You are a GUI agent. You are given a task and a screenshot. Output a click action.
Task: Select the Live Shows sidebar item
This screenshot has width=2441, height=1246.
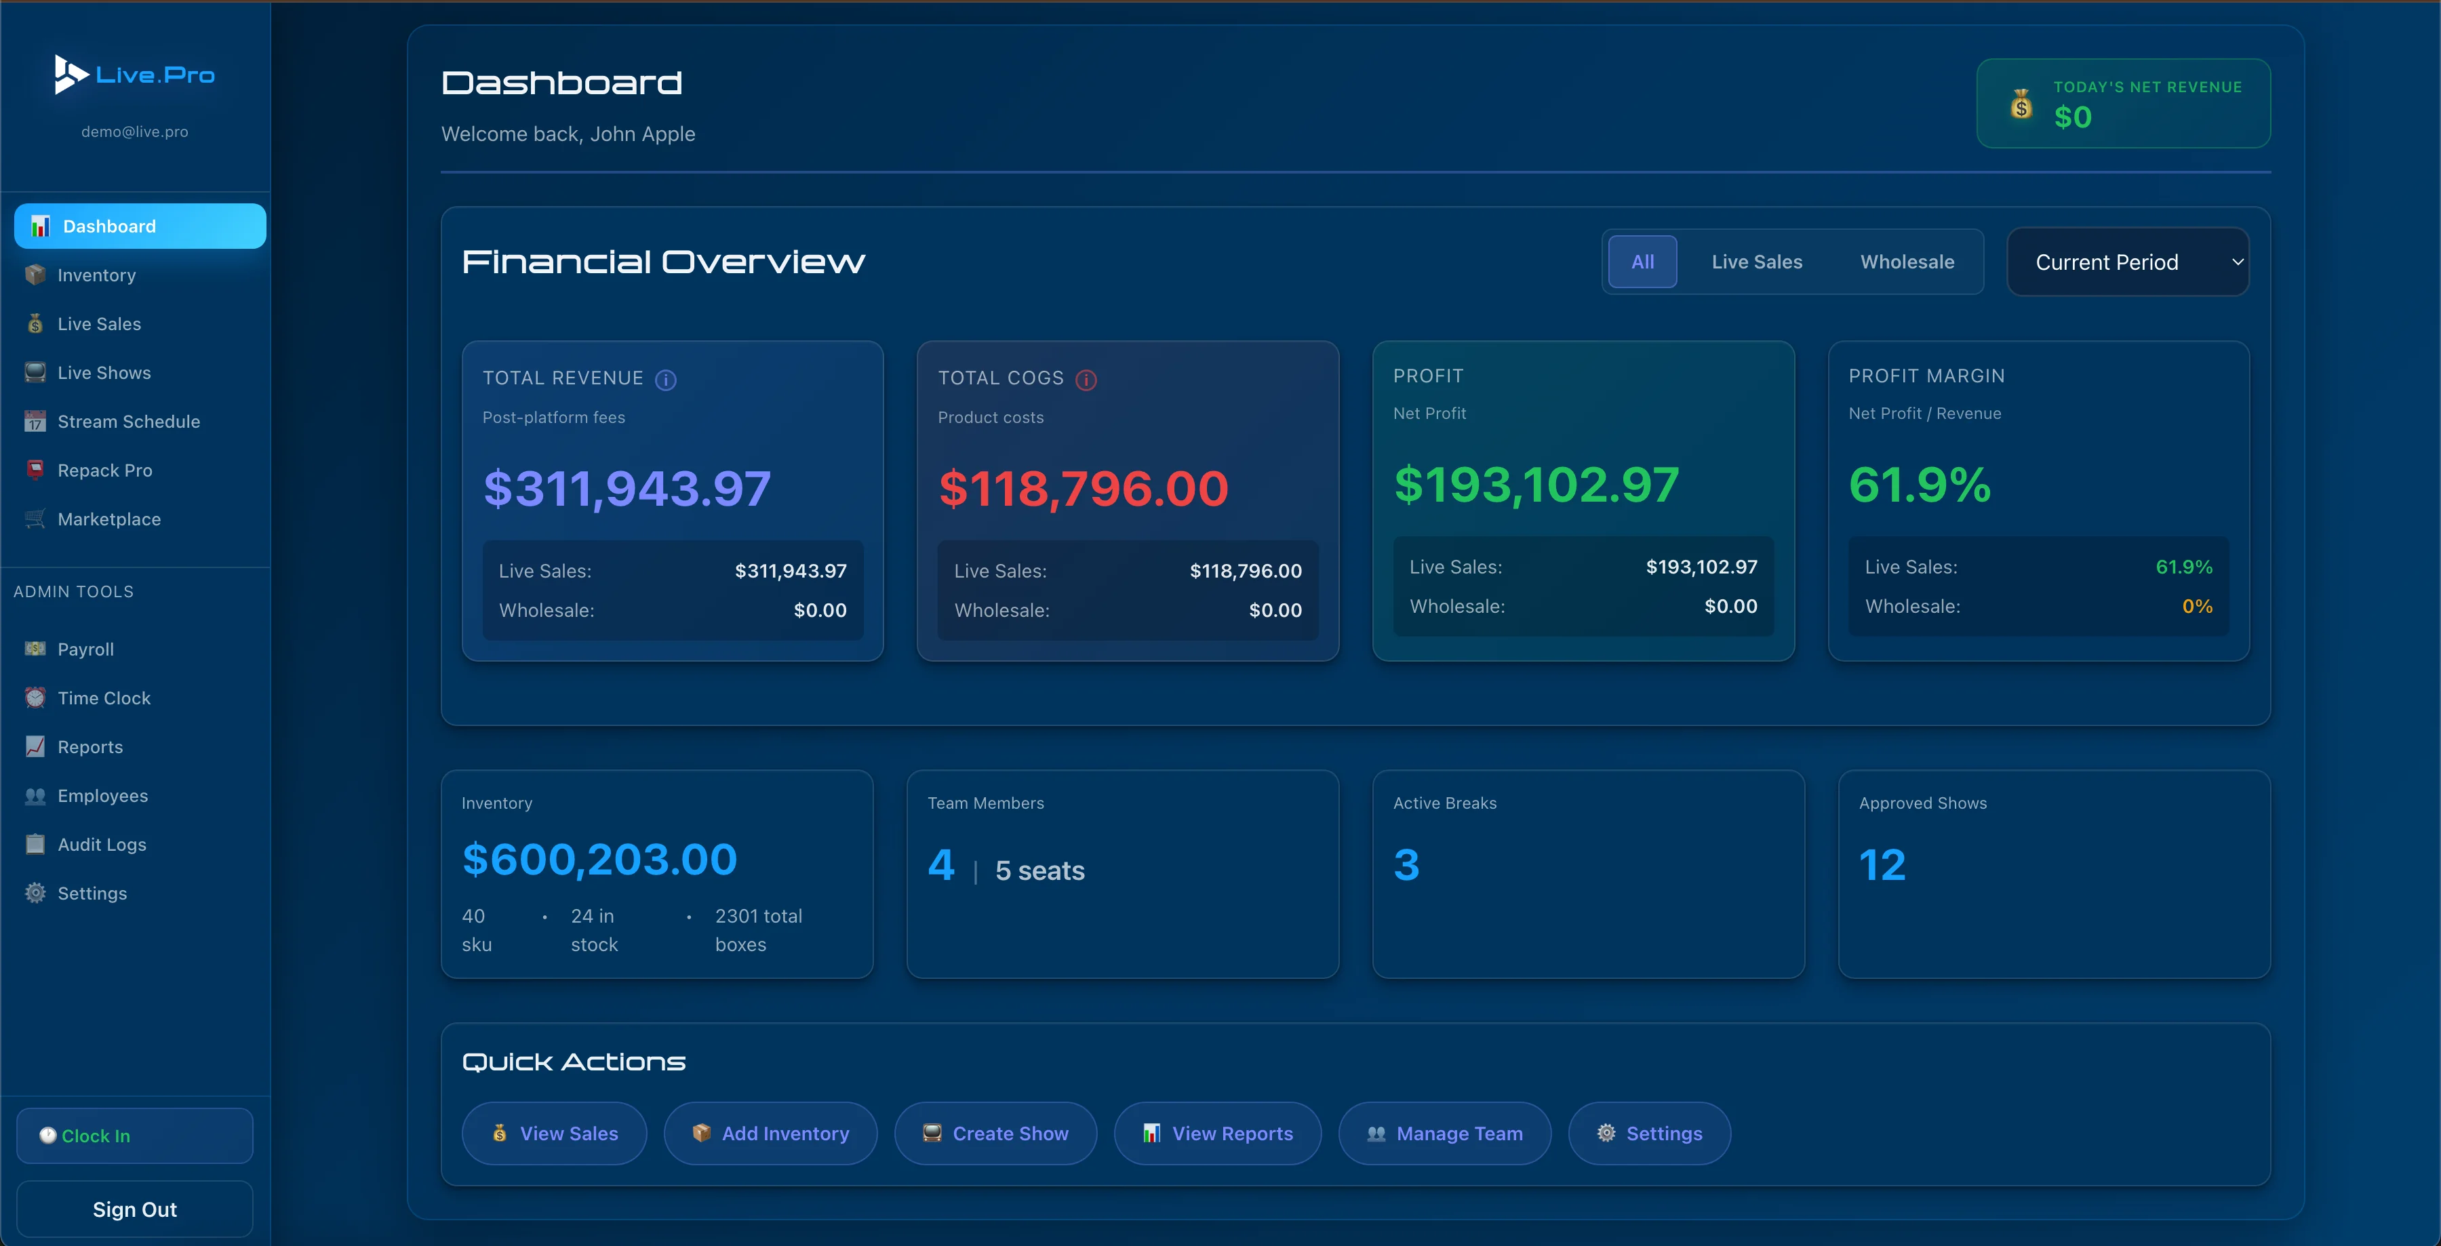coord(104,372)
